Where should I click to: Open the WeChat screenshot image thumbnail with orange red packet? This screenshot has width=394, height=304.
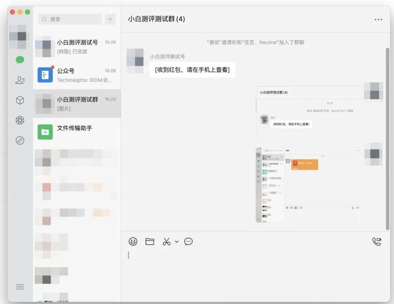tap(308, 185)
